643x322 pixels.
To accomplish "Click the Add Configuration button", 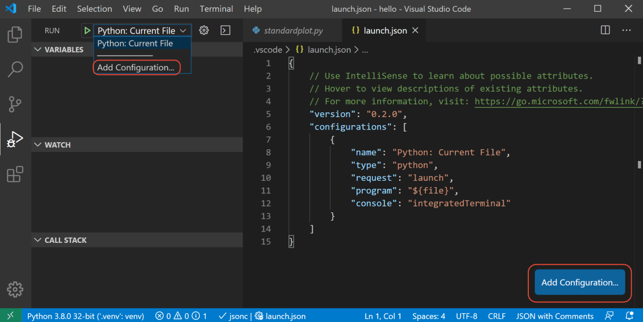I will tap(579, 282).
